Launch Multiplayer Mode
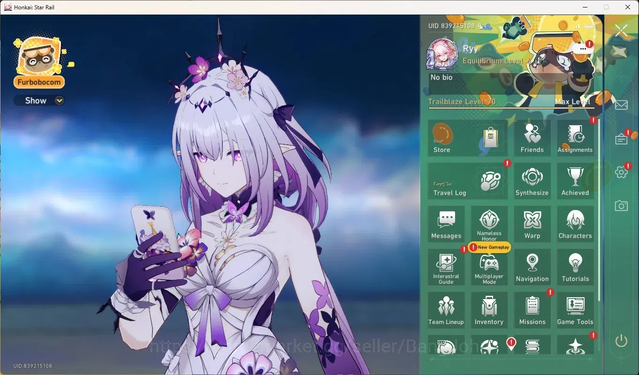 [x=489, y=267]
